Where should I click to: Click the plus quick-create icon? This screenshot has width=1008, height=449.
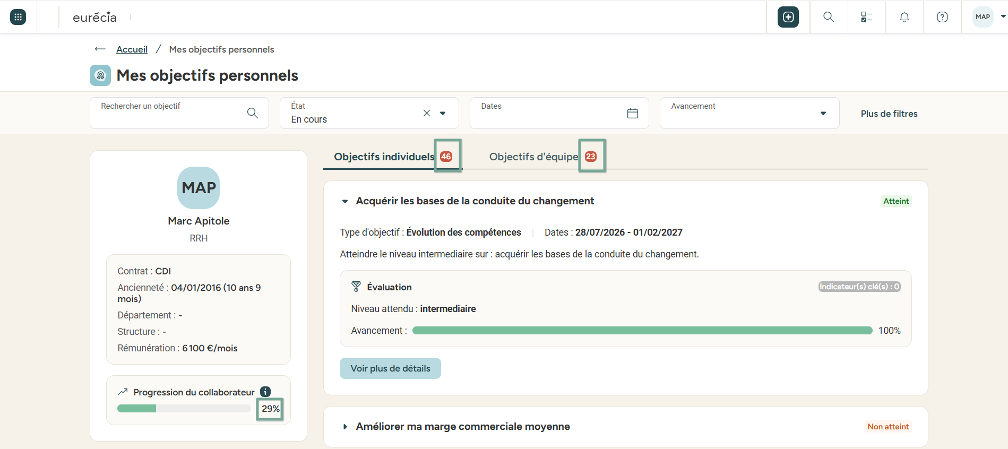click(x=788, y=17)
